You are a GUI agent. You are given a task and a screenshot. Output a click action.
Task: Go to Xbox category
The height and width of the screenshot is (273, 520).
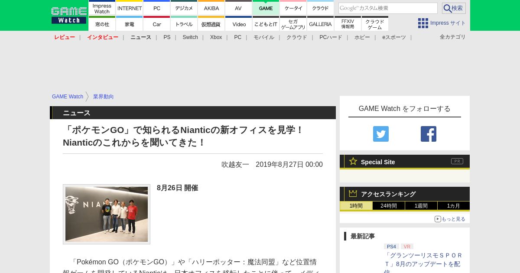pos(216,37)
